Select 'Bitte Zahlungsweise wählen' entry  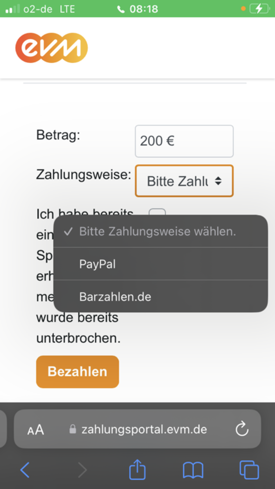click(x=158, y=231)
